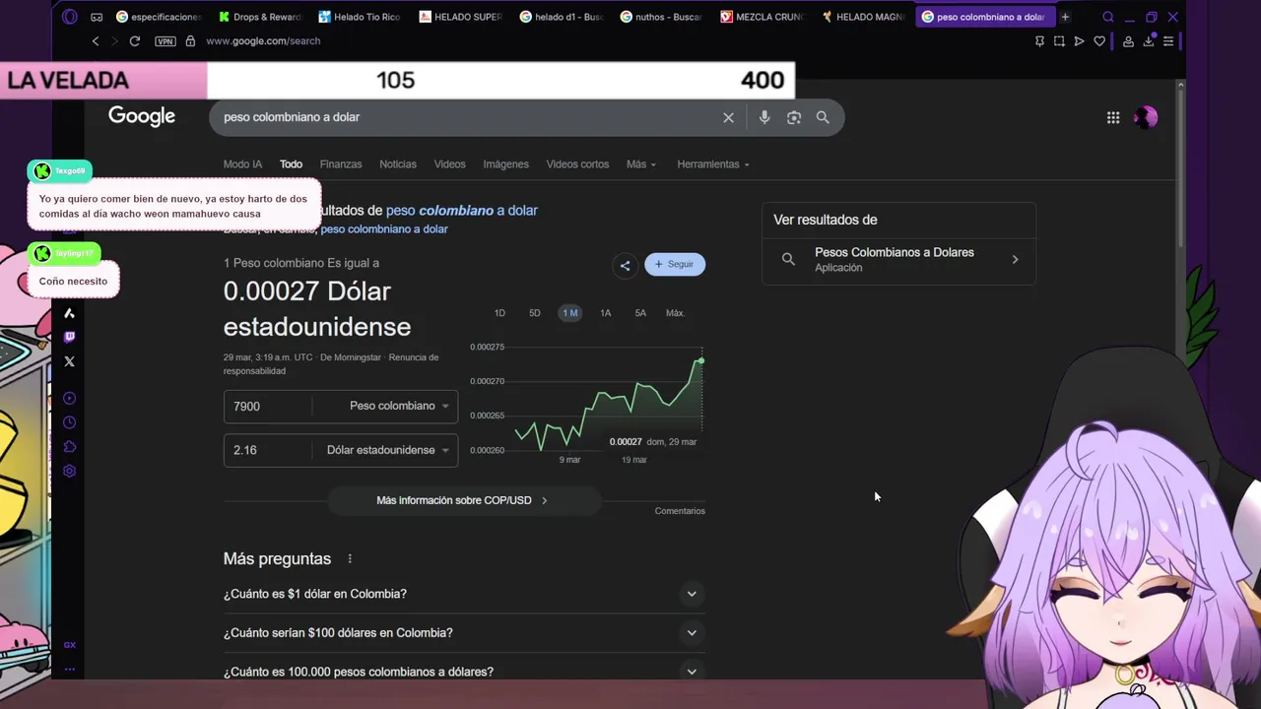The image size is (1261, 709).
Task: Open the Dólar estadounidense currency dropdown
Action: pyautogui.click(x=387, y=450)
